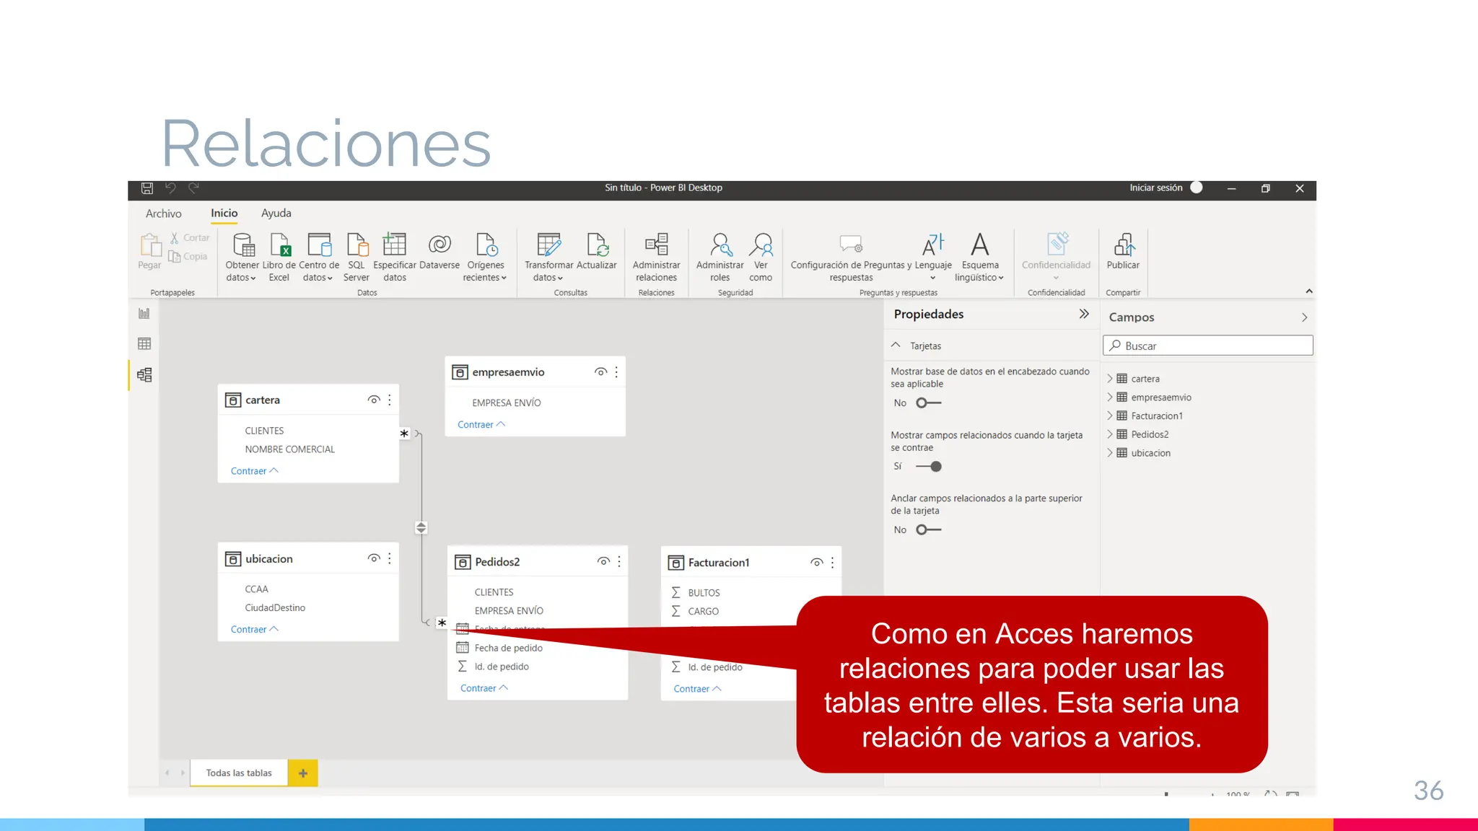
Task: Switch to Report view icon
Action: [144, 314]
